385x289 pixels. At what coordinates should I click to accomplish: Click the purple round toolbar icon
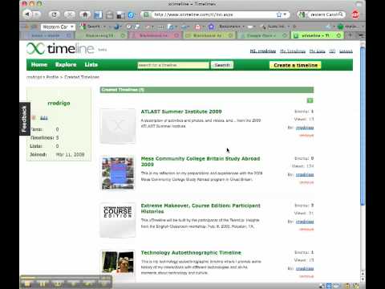(x=212, y=26)
